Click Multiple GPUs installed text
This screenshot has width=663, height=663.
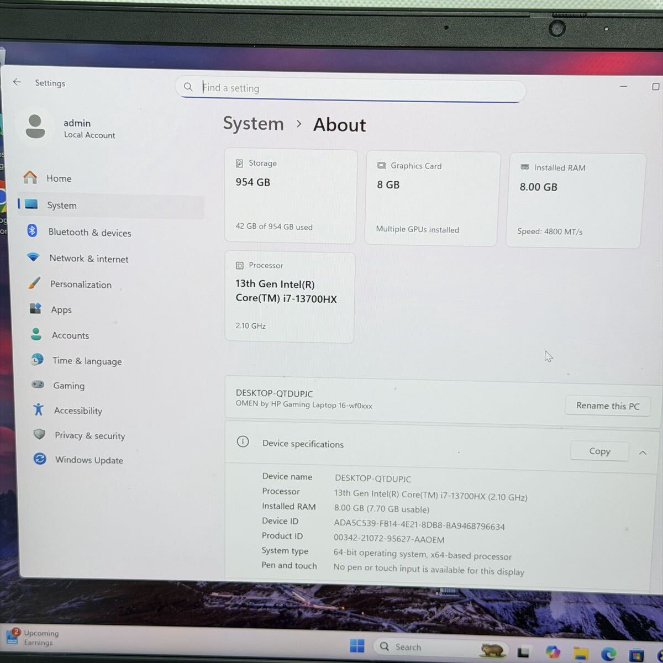click(x=418, y=229)
